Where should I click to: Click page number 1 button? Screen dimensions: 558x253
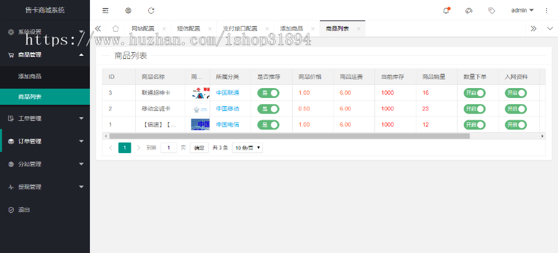125,148
